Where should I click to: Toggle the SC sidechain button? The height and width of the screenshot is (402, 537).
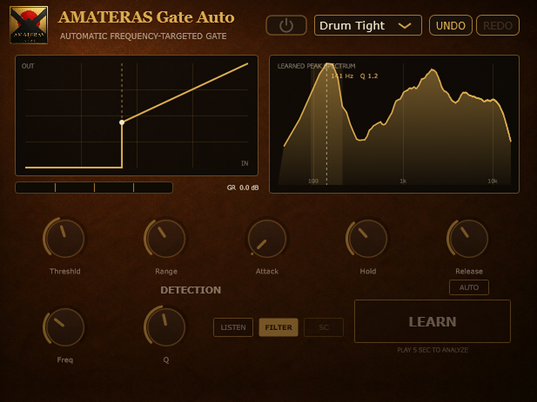pos(324,327)
